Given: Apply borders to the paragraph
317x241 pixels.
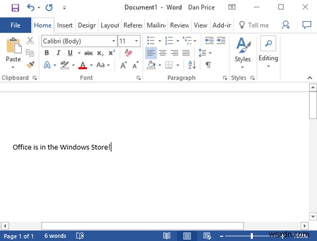Looking at the screenshot, I should pos(169,65).
